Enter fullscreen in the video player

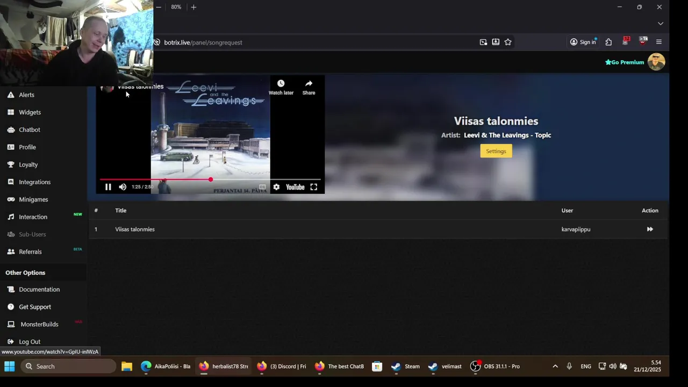(314, 187)
